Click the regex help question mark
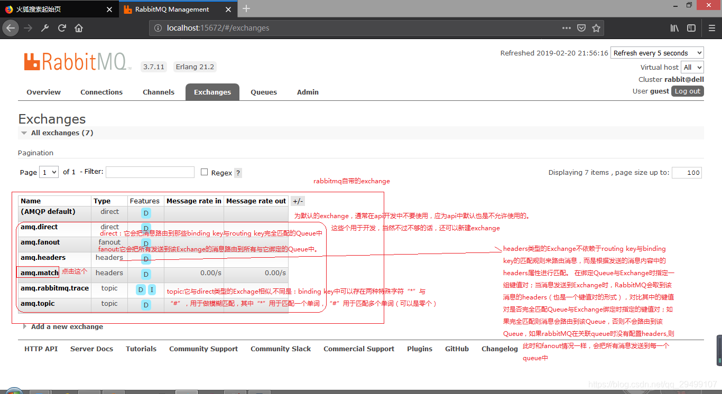The width and height of the screenshot is (722, 394). coord(238,173)
